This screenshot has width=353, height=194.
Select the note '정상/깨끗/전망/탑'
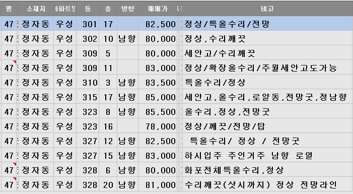tap(225, 126)
